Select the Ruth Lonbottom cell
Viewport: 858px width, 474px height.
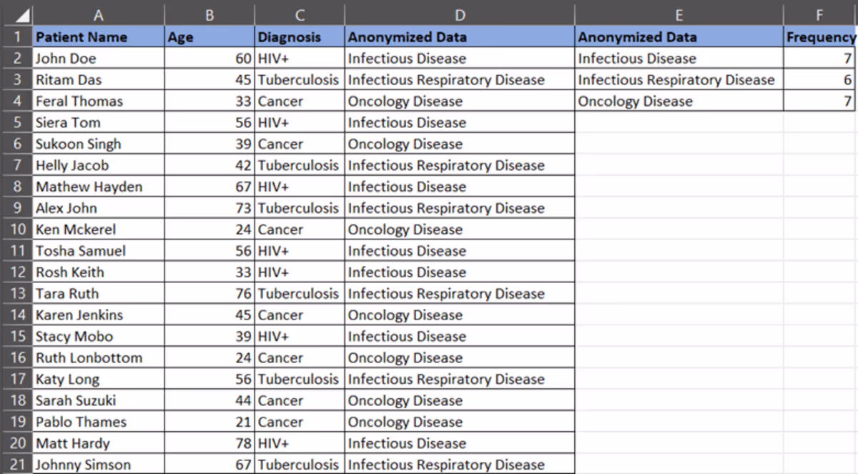coord(99,357)
